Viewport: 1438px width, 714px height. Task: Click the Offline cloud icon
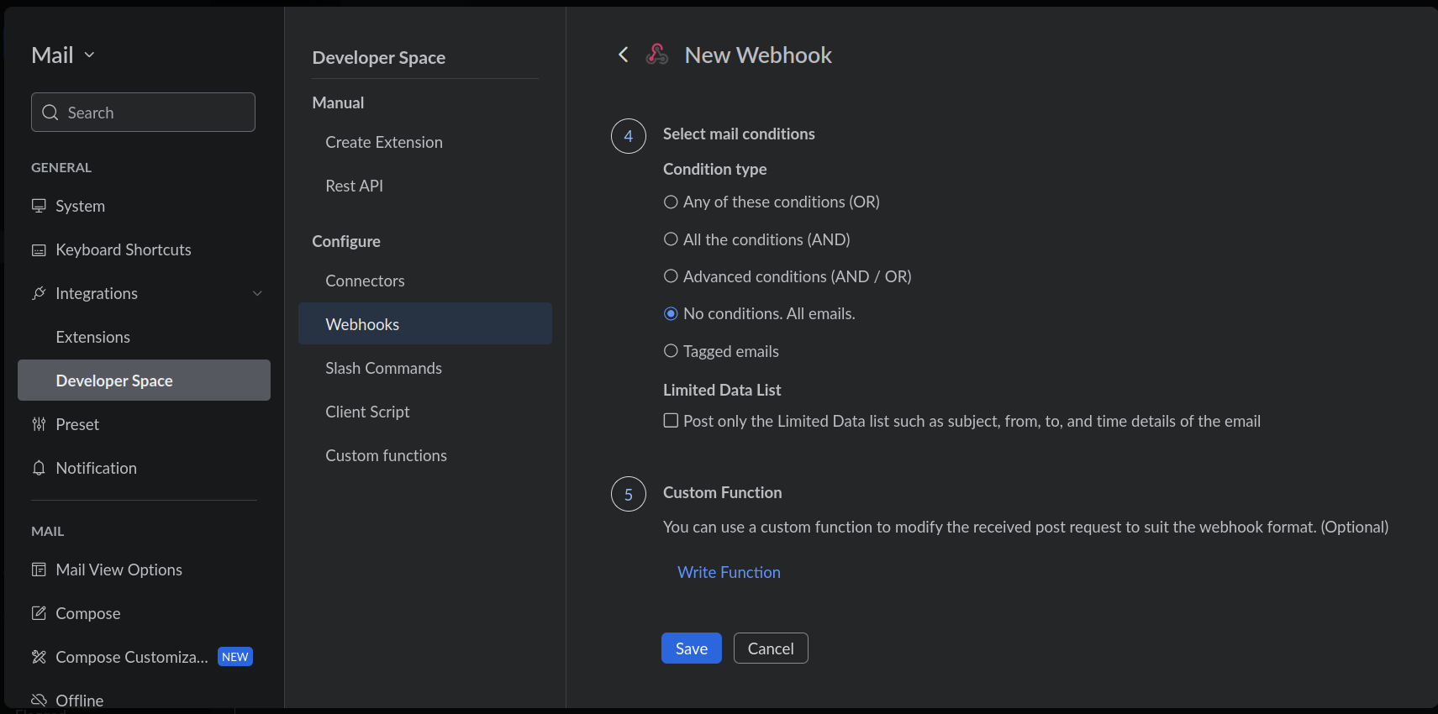(39, 700)
